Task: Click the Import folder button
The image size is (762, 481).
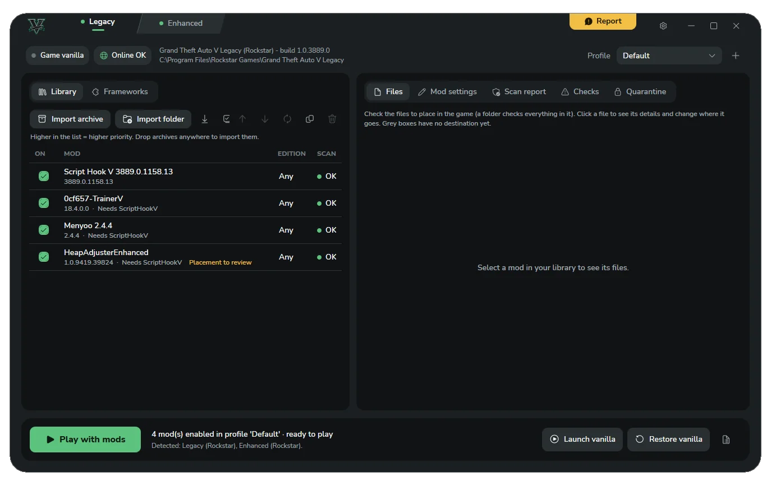Action: pyautogui.click(x=153, y=119)
